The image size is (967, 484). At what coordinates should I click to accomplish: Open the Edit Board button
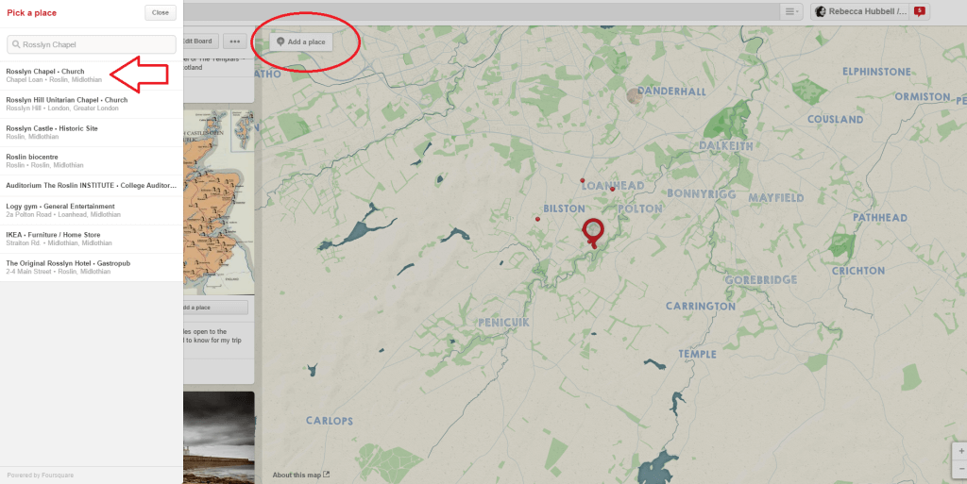200,42
